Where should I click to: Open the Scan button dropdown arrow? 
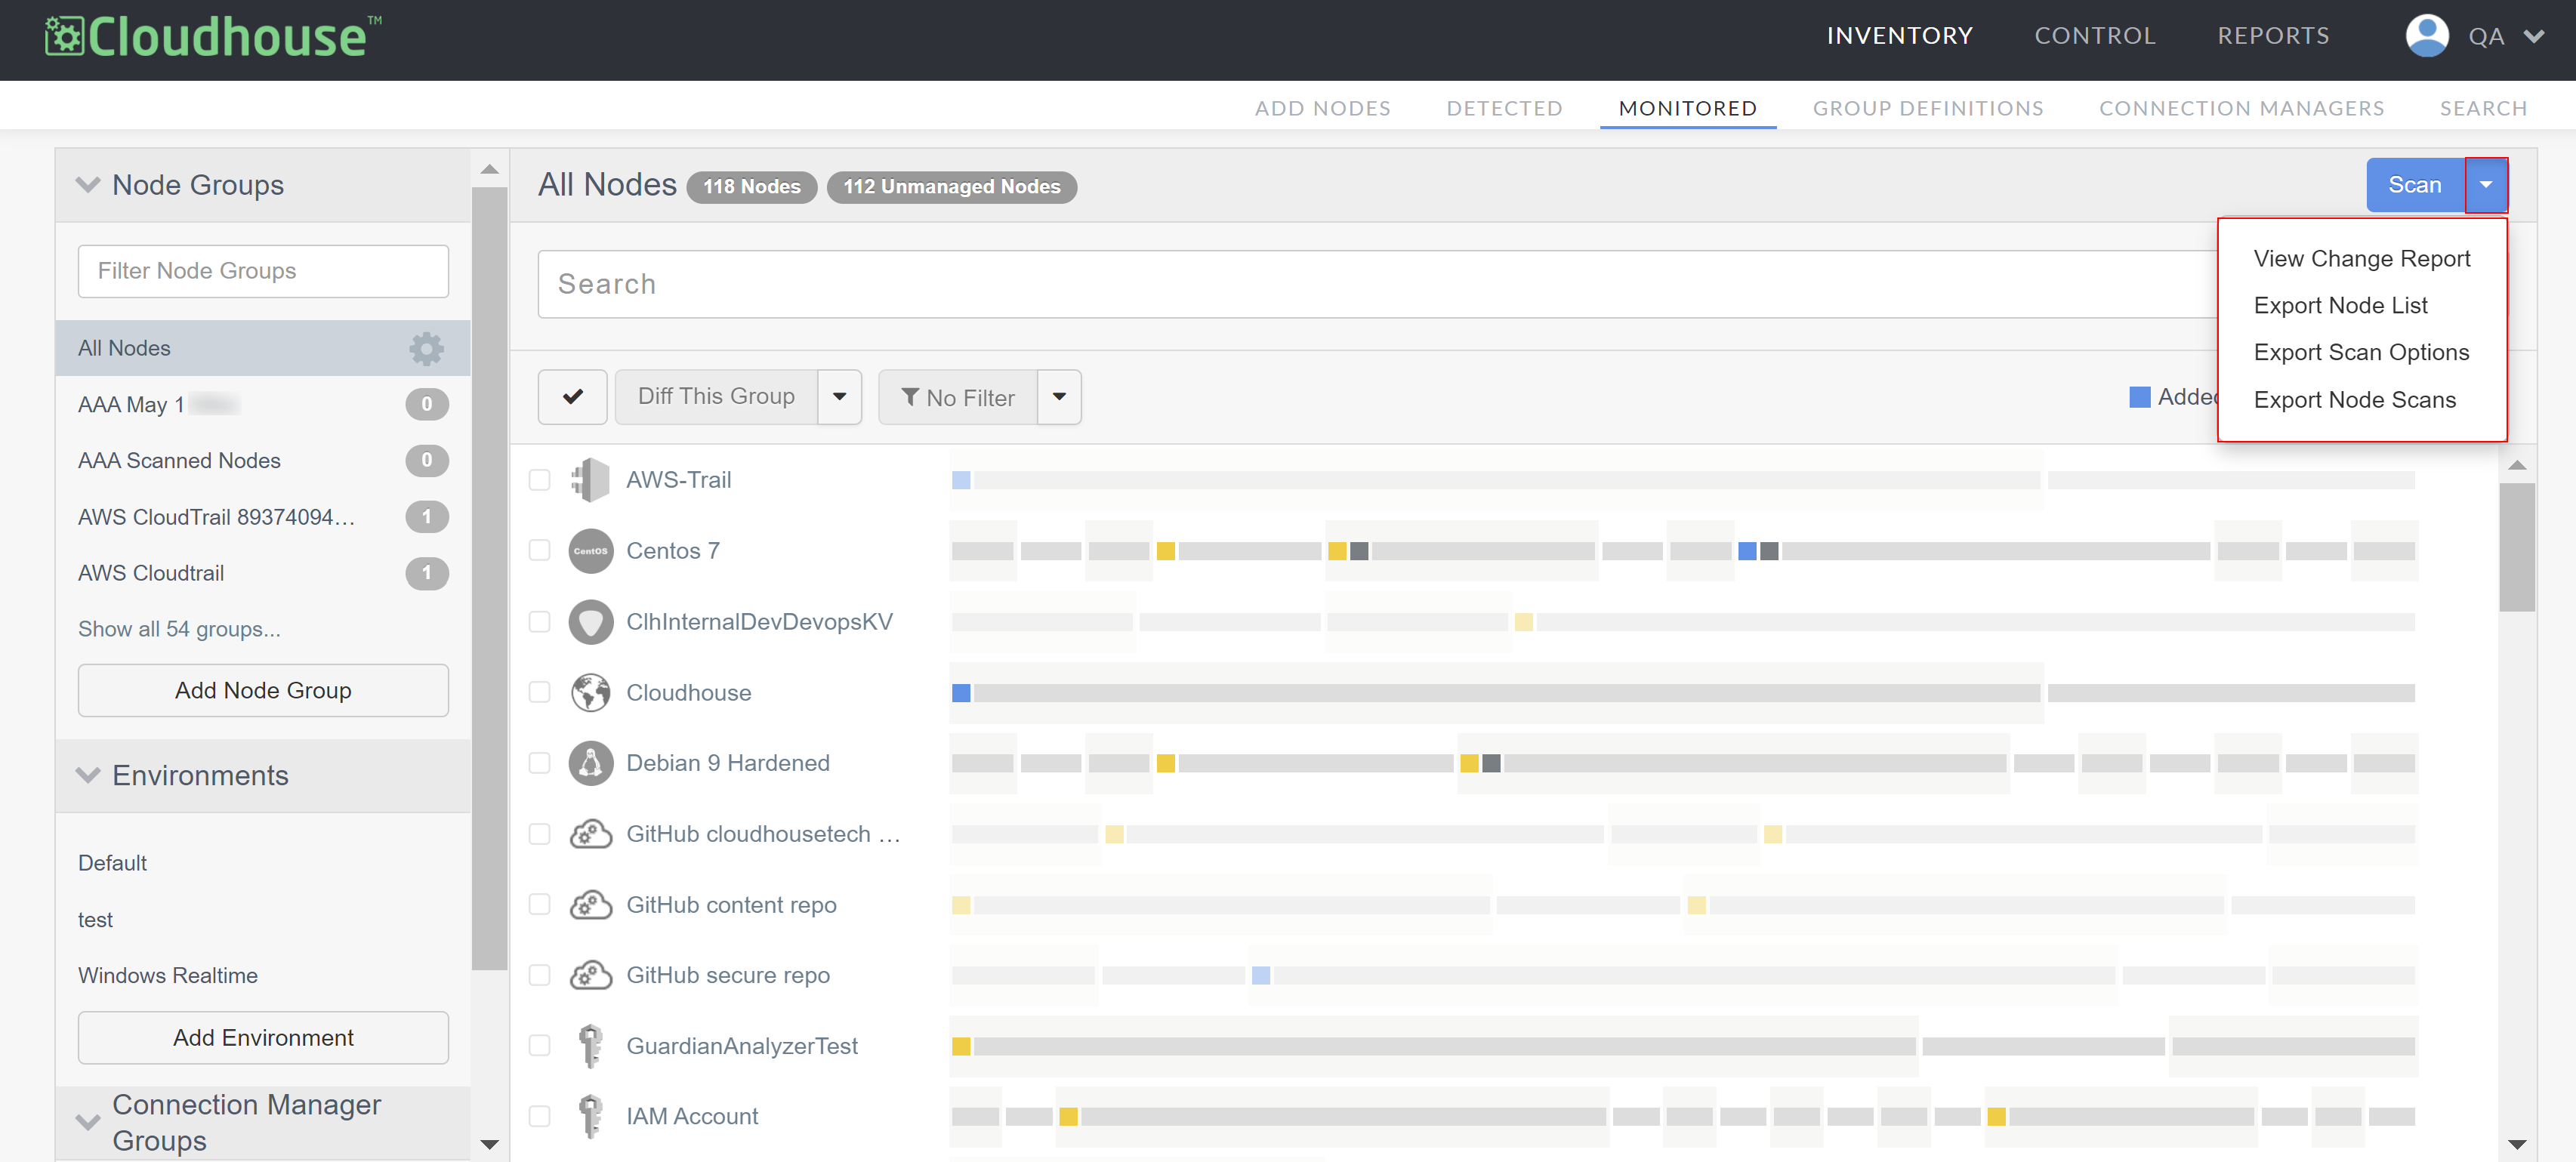pyautogui.click(x=2485, y=185)
